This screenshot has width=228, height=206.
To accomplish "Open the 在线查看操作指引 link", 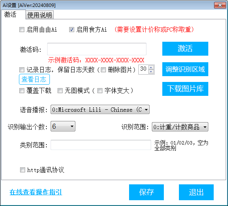I will tap(36, 192).
